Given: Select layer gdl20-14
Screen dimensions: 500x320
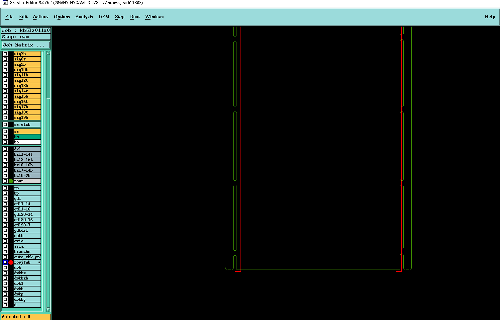Looking at the screenshot, I should pos(27,214).
